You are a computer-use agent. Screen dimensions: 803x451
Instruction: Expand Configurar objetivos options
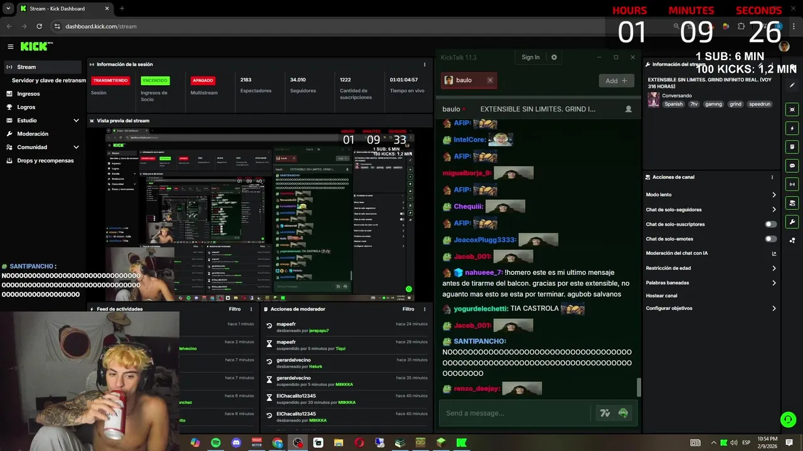tap(774, 308)
